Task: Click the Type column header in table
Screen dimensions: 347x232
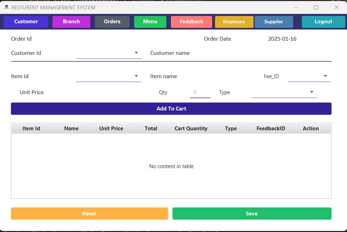Action: [x=231, y=129]
